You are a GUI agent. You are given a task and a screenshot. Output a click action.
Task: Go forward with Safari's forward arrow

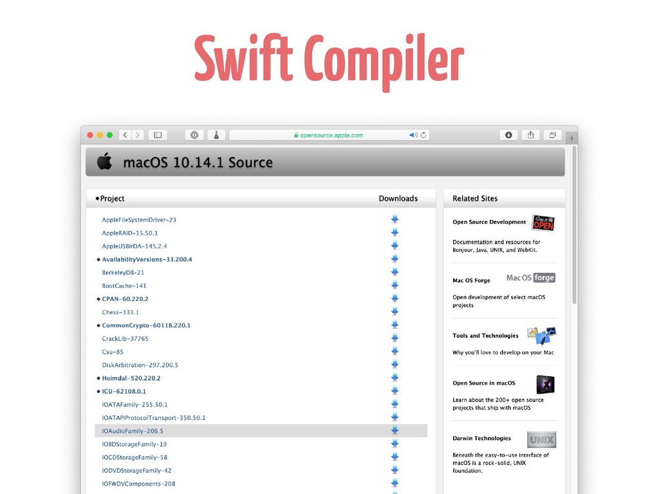click(138, 135)
